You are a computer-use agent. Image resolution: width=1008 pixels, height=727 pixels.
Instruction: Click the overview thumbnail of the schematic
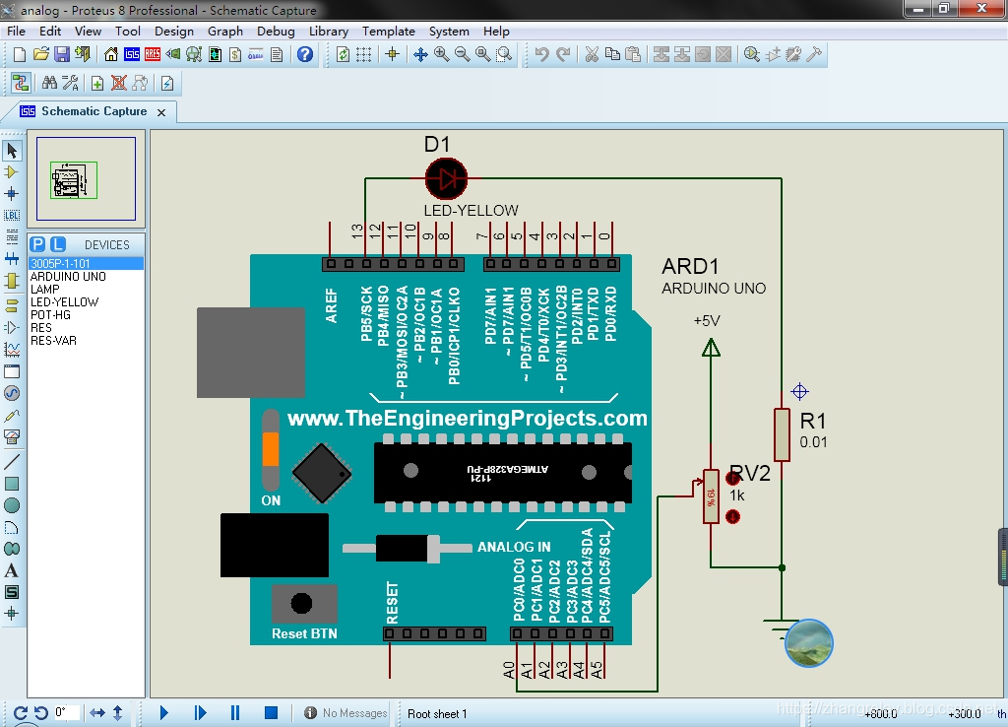tap(86, 179)
